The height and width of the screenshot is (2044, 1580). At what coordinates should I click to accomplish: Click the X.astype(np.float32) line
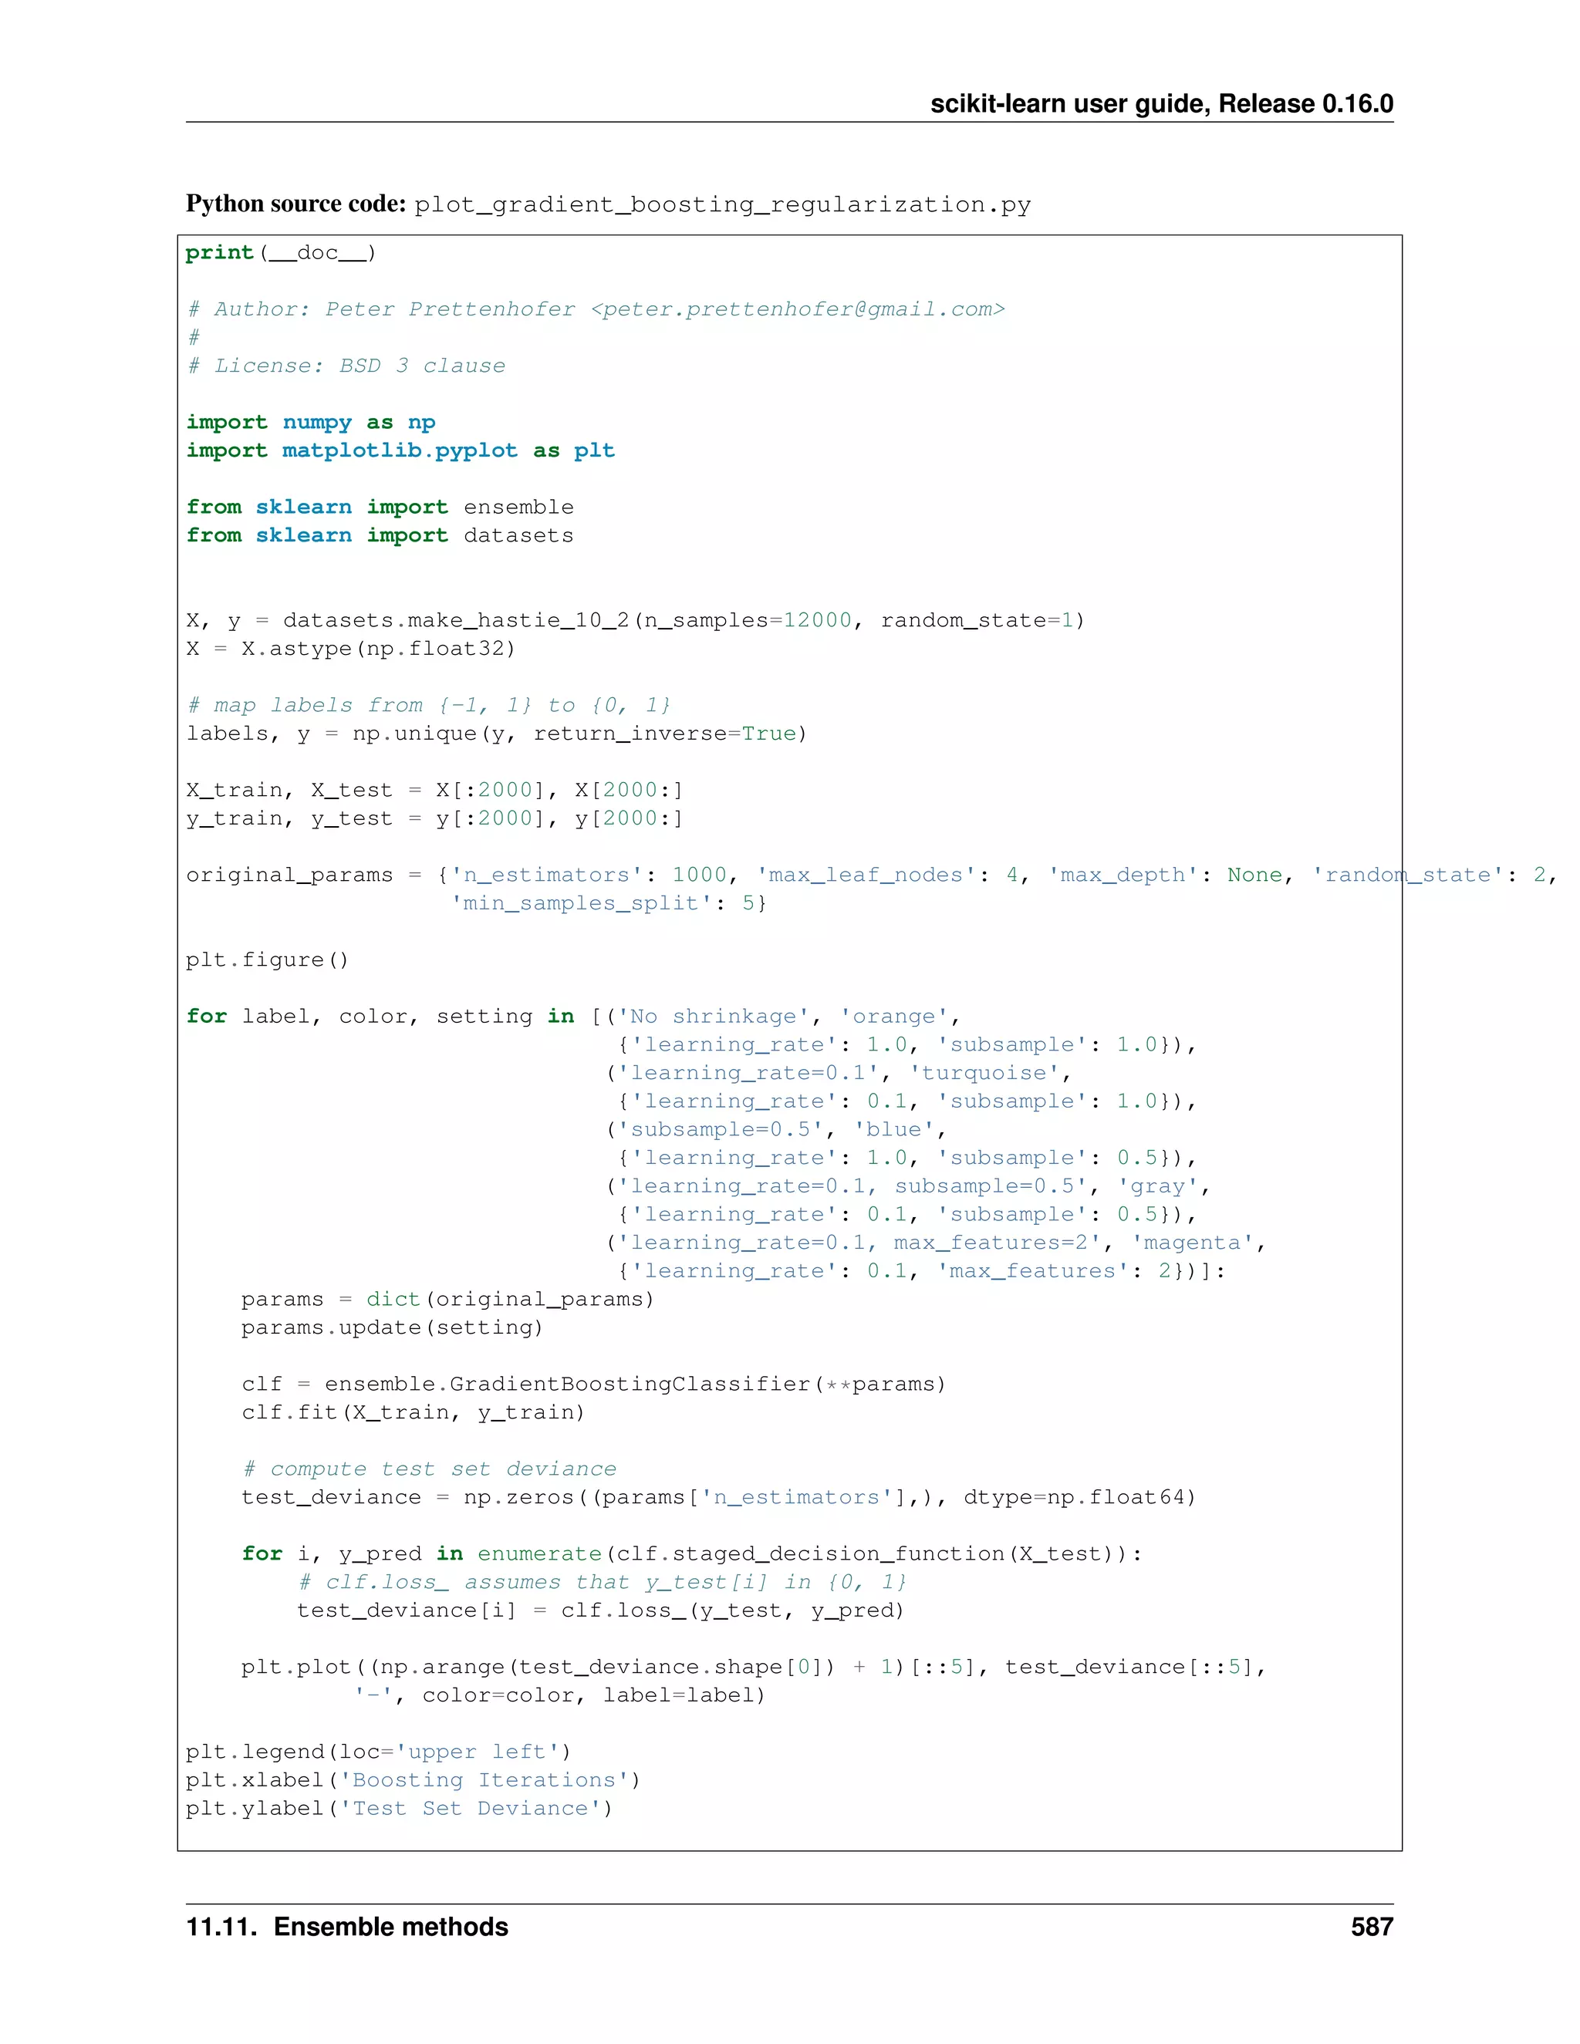coord(351,649)
